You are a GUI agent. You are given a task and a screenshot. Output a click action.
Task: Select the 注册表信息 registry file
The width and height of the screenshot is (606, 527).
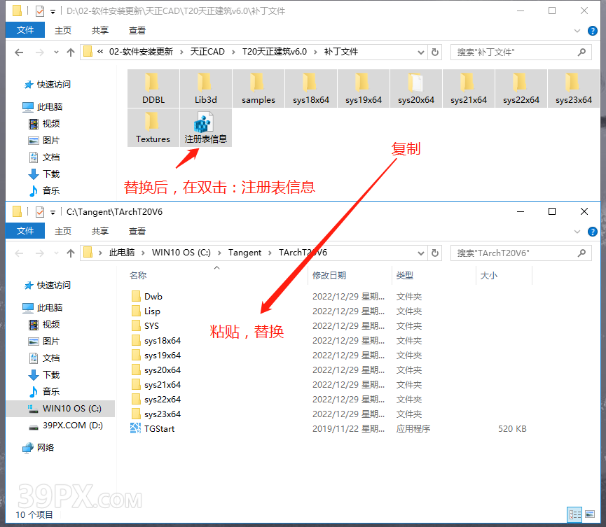[x=206, y=128]
